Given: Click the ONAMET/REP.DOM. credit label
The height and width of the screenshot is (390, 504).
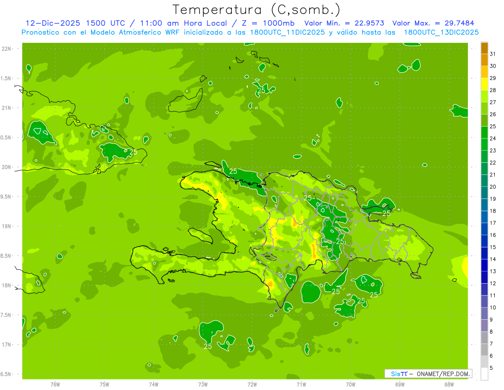Looking at the screenshot, I should tap(444, 374).
